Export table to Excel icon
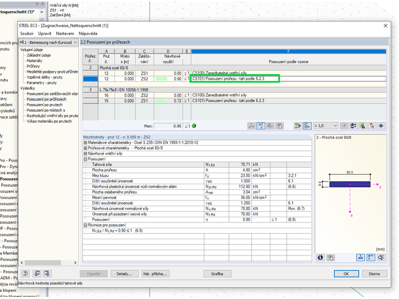This screenshot has height=299, width=399. pos(363,126)
